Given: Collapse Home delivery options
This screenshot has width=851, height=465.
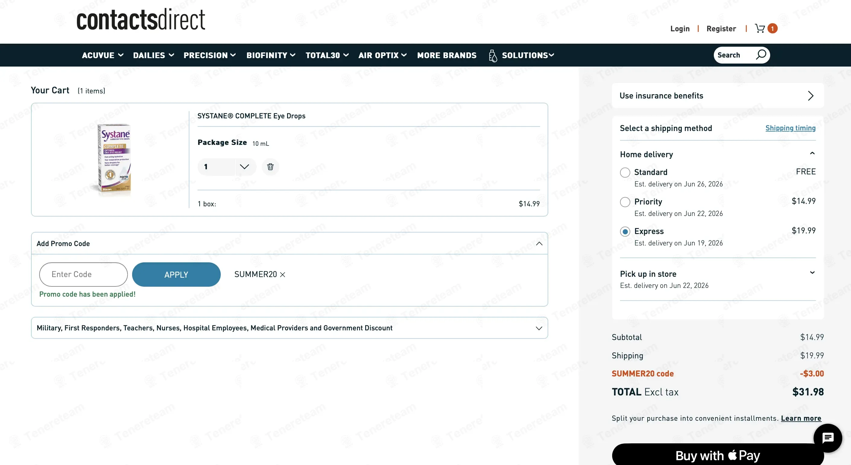Looking at the screenshot, I should tap(812, 153).
